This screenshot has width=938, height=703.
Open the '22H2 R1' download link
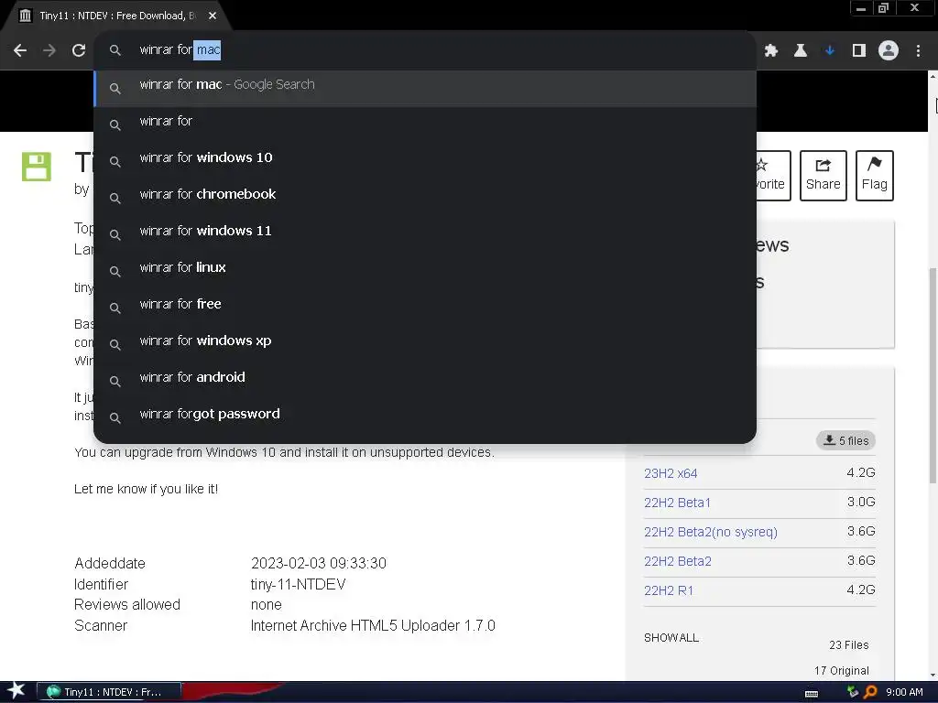coord(669,590)
